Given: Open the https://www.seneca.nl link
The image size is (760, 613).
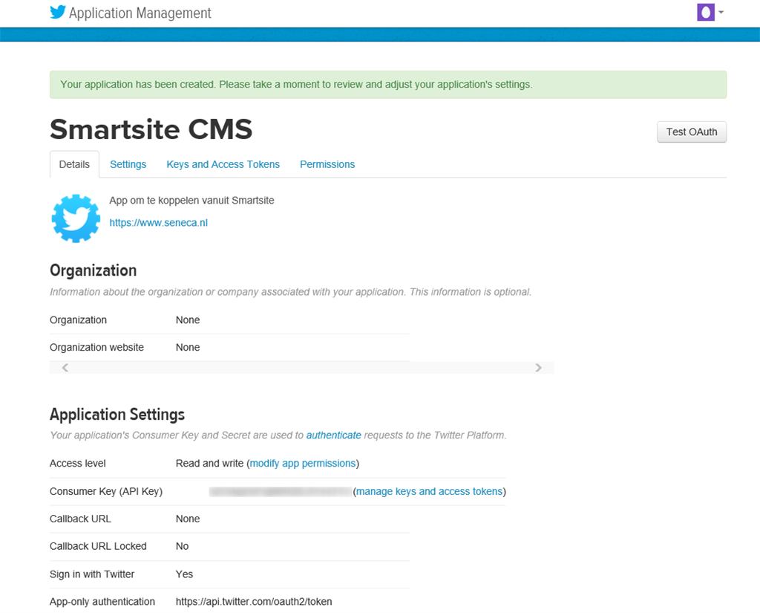Looking at the screenshot, I should tap(159, 223).
